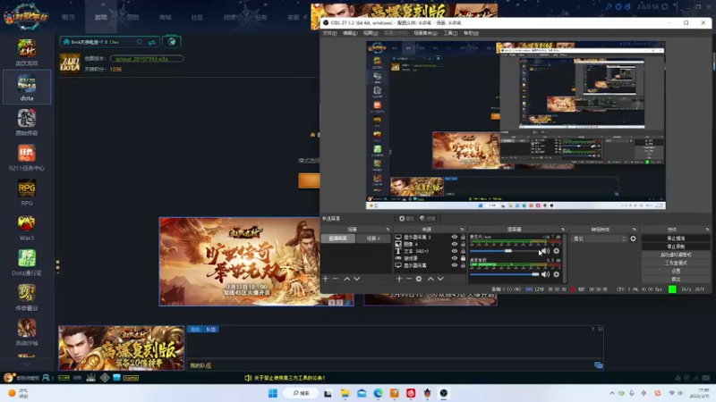Move source up in OBS sources list
The width and height of the screenshot is (716, 402).
tap(430, 279)
